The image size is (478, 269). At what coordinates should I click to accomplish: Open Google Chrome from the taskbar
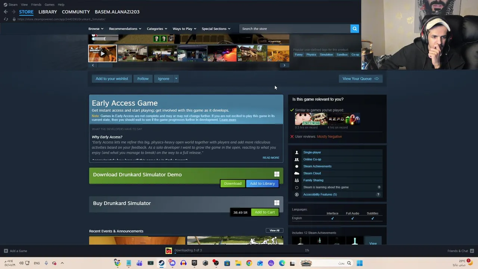click(x=249, y=263)
